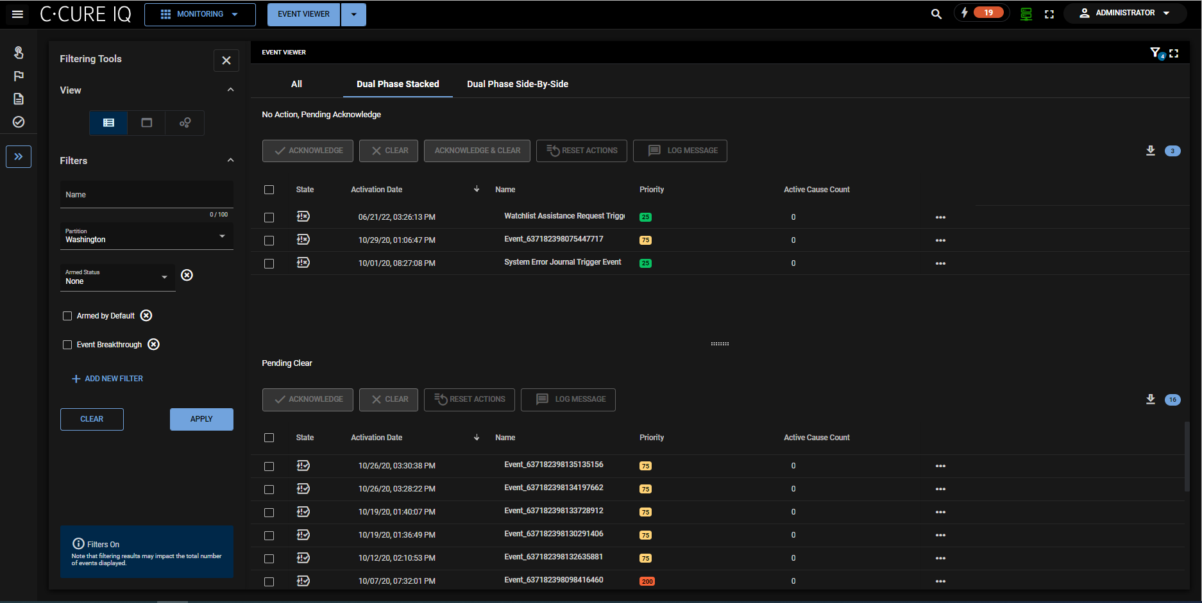Screen dimensions: 1202x603
Task: Switch to the Dual Phase Side-By-Side tab
Action: click(517, 84)
